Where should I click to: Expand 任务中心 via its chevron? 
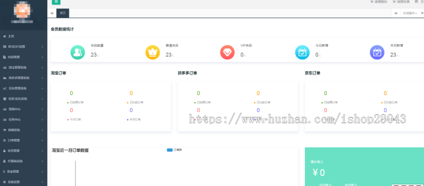(42, 120)
